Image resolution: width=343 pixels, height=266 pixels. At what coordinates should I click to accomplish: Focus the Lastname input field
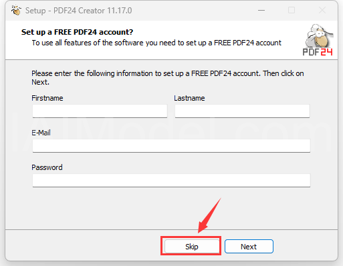tap(242, 111)
